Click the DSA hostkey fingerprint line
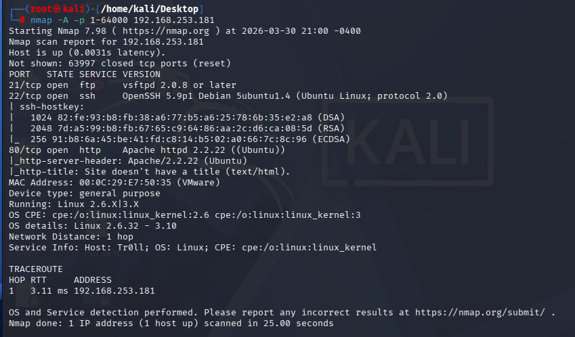 coord(188,118)
